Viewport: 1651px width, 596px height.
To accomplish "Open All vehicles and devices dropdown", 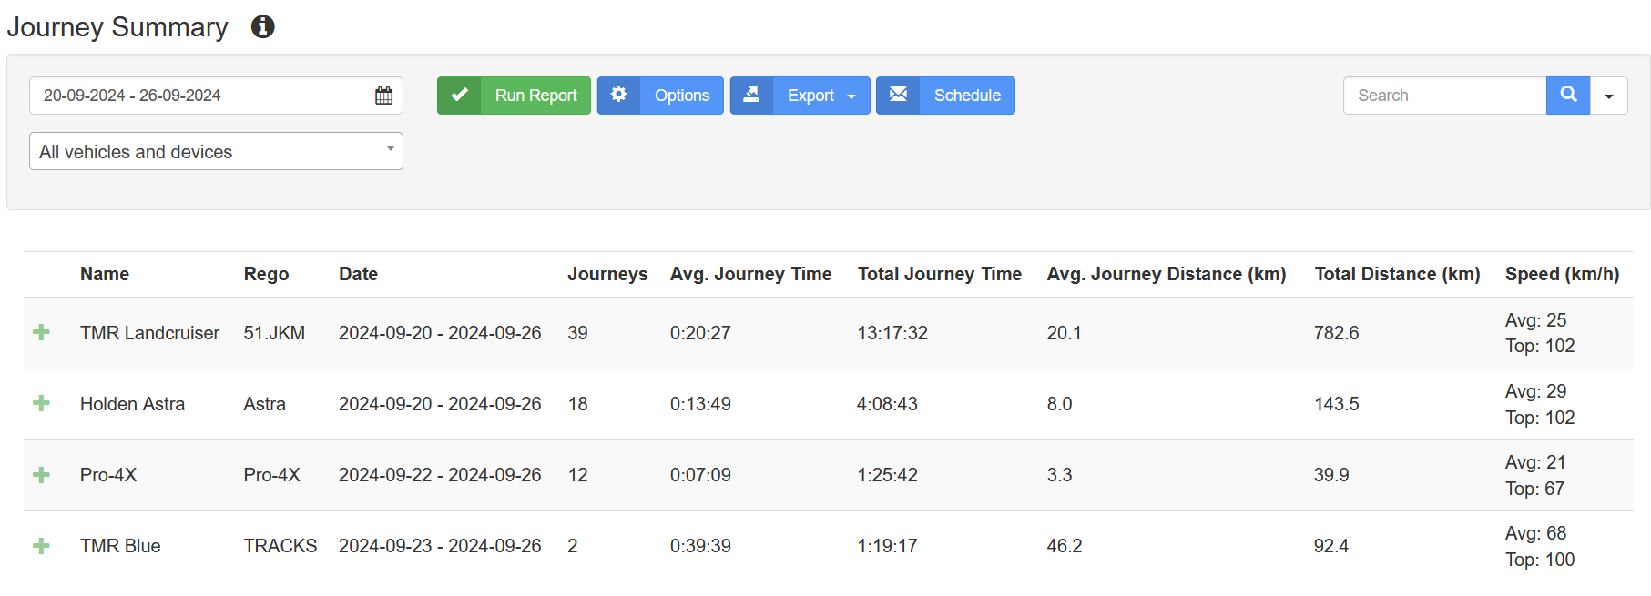I will pyautogui.click(x=216, y=151).
